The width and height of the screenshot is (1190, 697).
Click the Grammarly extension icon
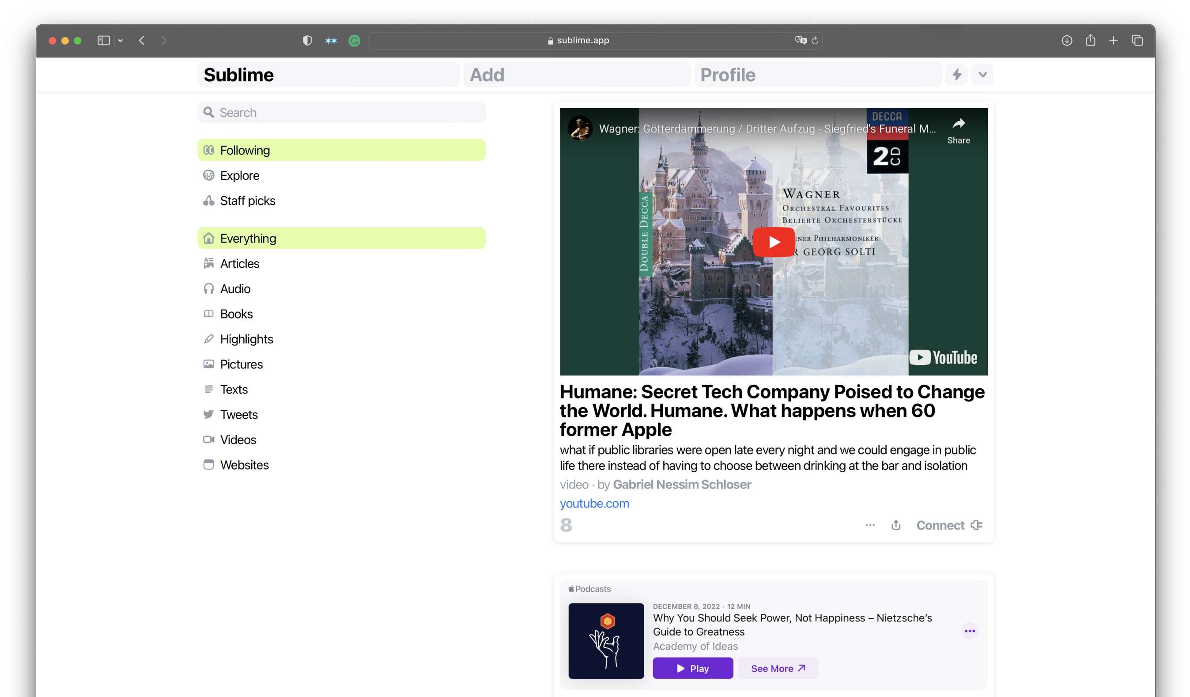coord(354,41)
